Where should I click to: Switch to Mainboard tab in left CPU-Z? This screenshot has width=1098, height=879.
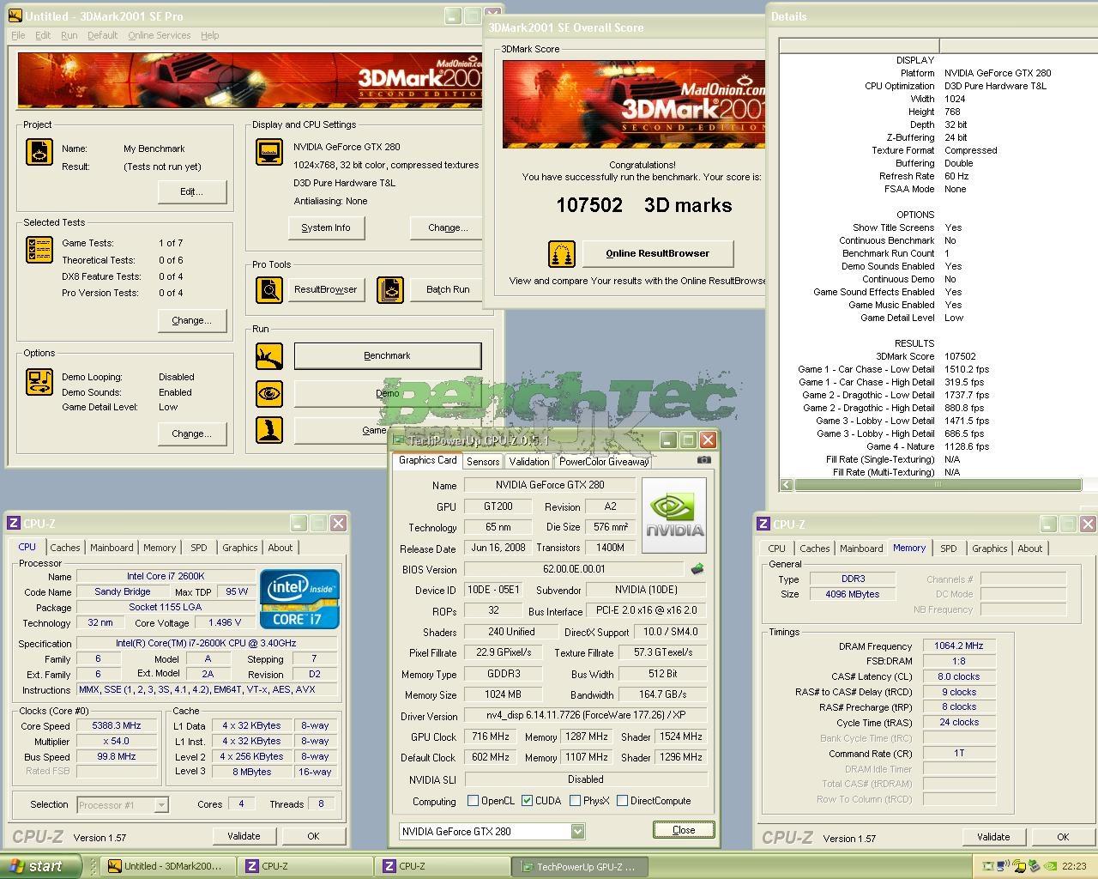pyautogui.click(x=112, y=548)
